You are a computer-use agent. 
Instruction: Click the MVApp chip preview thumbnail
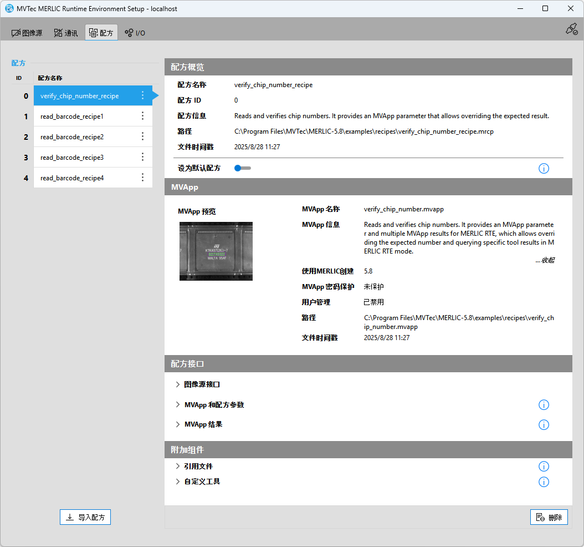coord(216,251)
